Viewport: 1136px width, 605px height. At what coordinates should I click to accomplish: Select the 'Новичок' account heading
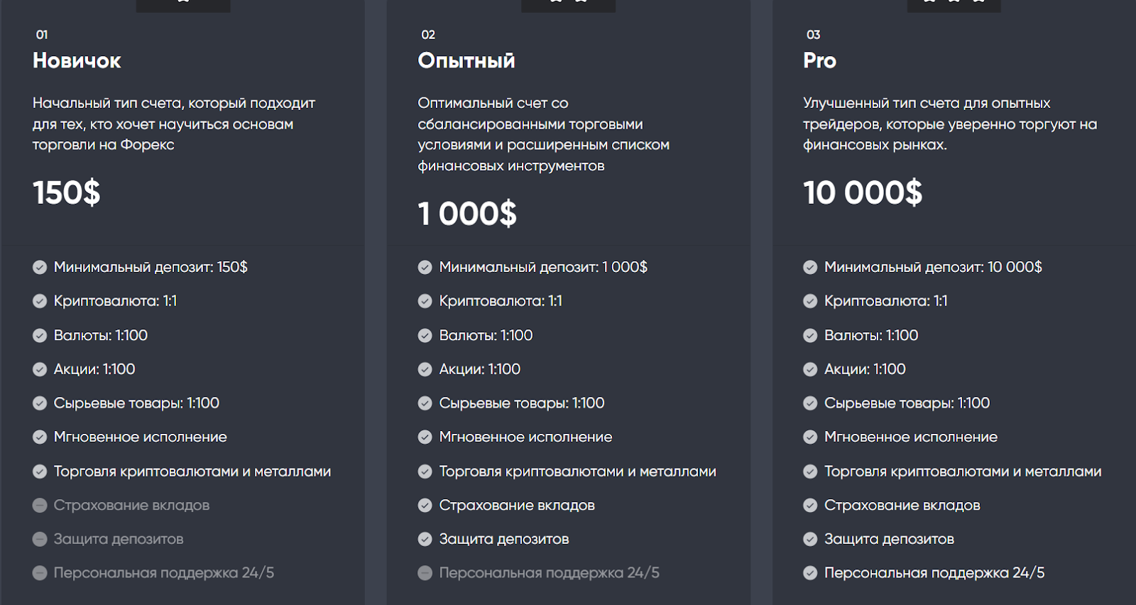point(77,61)
